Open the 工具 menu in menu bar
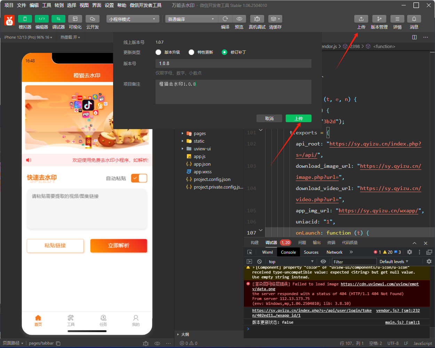 click(x=47, y=5)
